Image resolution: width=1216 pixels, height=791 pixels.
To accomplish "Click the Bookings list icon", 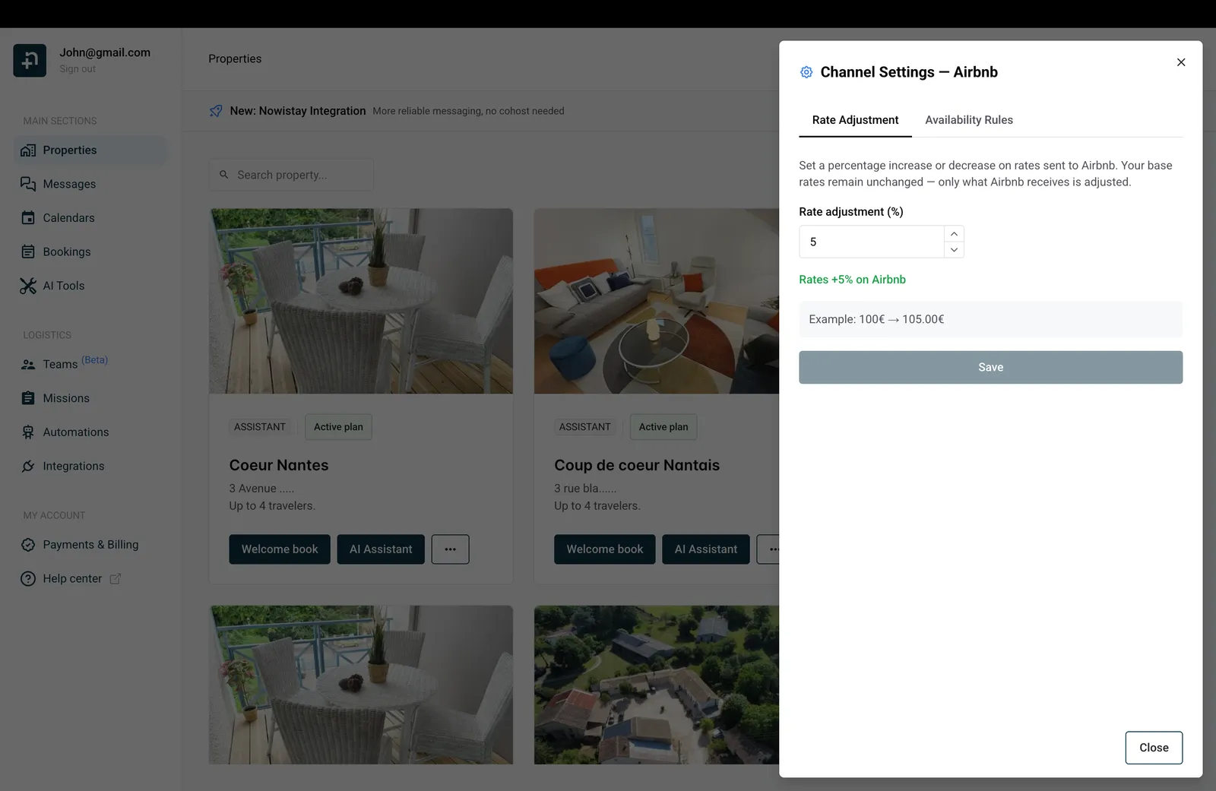I will [x=28, y=252].
